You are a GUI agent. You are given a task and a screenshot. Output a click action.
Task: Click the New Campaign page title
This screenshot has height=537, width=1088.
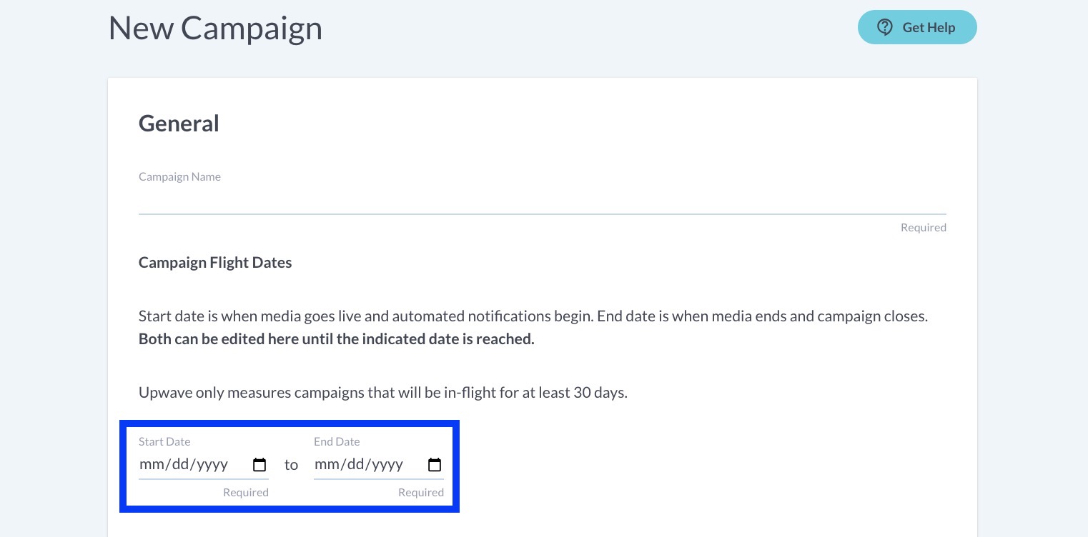[215, 29]
